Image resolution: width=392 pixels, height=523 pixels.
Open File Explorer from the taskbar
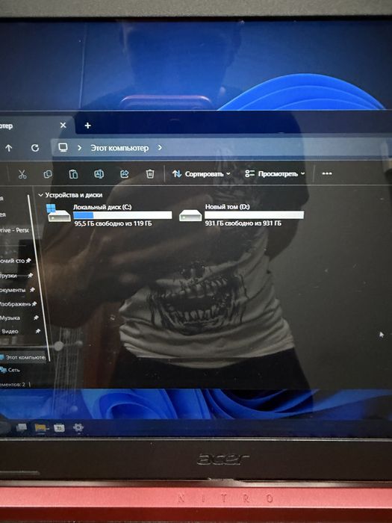click(40, 427)
